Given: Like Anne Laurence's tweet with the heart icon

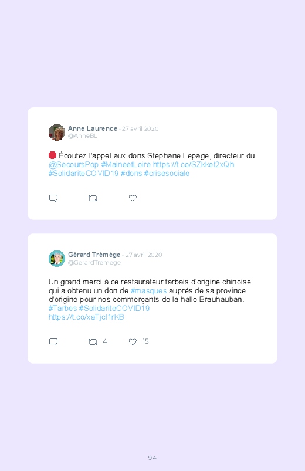Looking at the screenshot, I should pyautogui.click(x=133, y=198).
